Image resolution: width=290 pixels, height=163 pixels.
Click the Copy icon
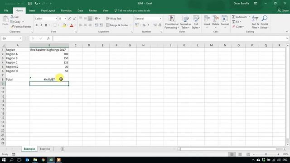[12, 22]
